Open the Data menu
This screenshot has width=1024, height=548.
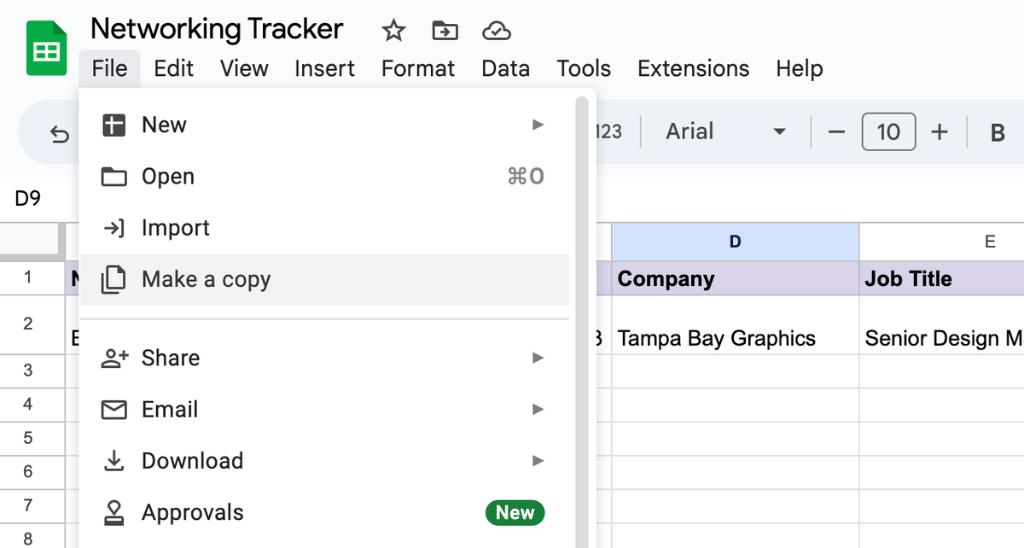click(x=505, y=68)
